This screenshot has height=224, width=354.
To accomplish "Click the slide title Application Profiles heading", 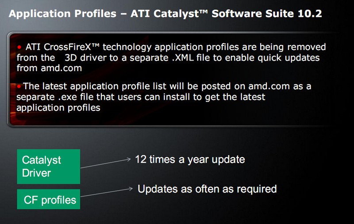I will (x=165, y=14).
